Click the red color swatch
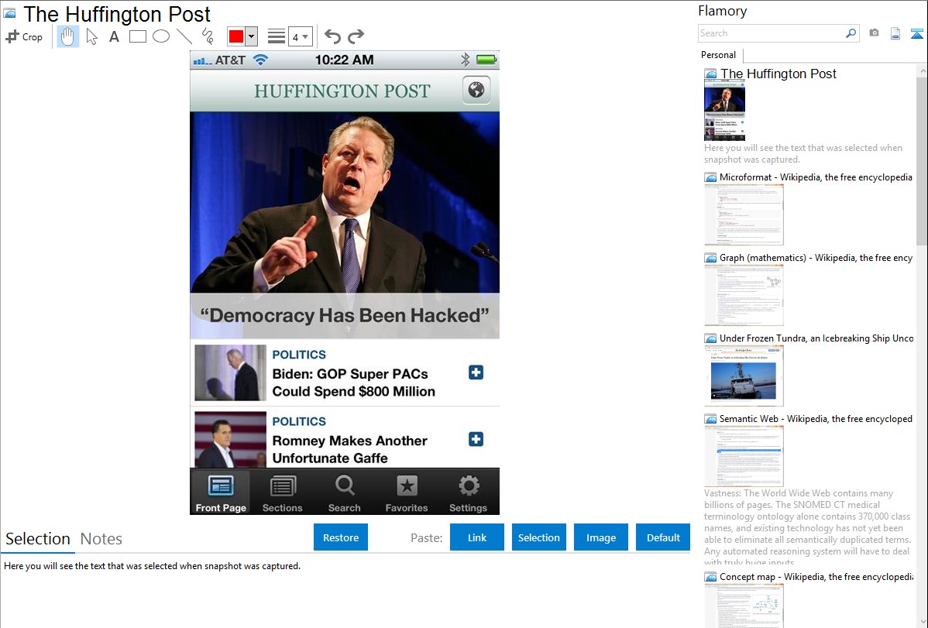The height and width of the screenshot is (628, 928). tap(236, 36)
